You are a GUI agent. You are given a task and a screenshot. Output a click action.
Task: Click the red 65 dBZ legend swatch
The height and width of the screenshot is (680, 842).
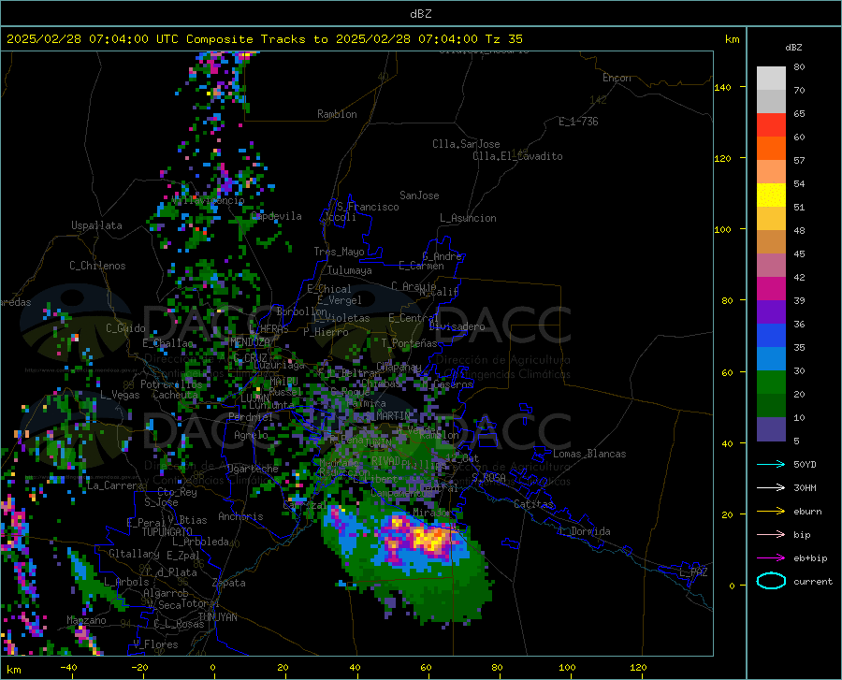click(771, 124)
